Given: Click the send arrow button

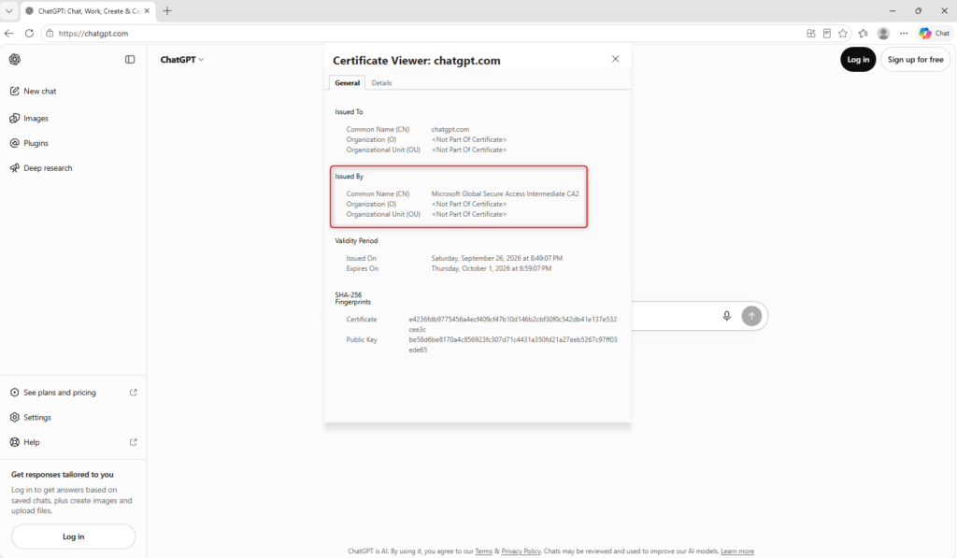Looking at the screenshot, I should pyautogui.click(x=751, y=316).
